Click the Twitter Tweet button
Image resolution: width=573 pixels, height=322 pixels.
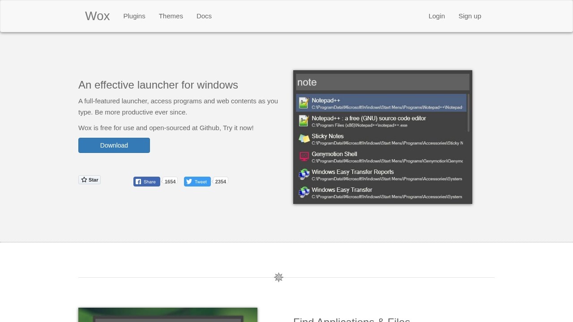pos(197,182)
